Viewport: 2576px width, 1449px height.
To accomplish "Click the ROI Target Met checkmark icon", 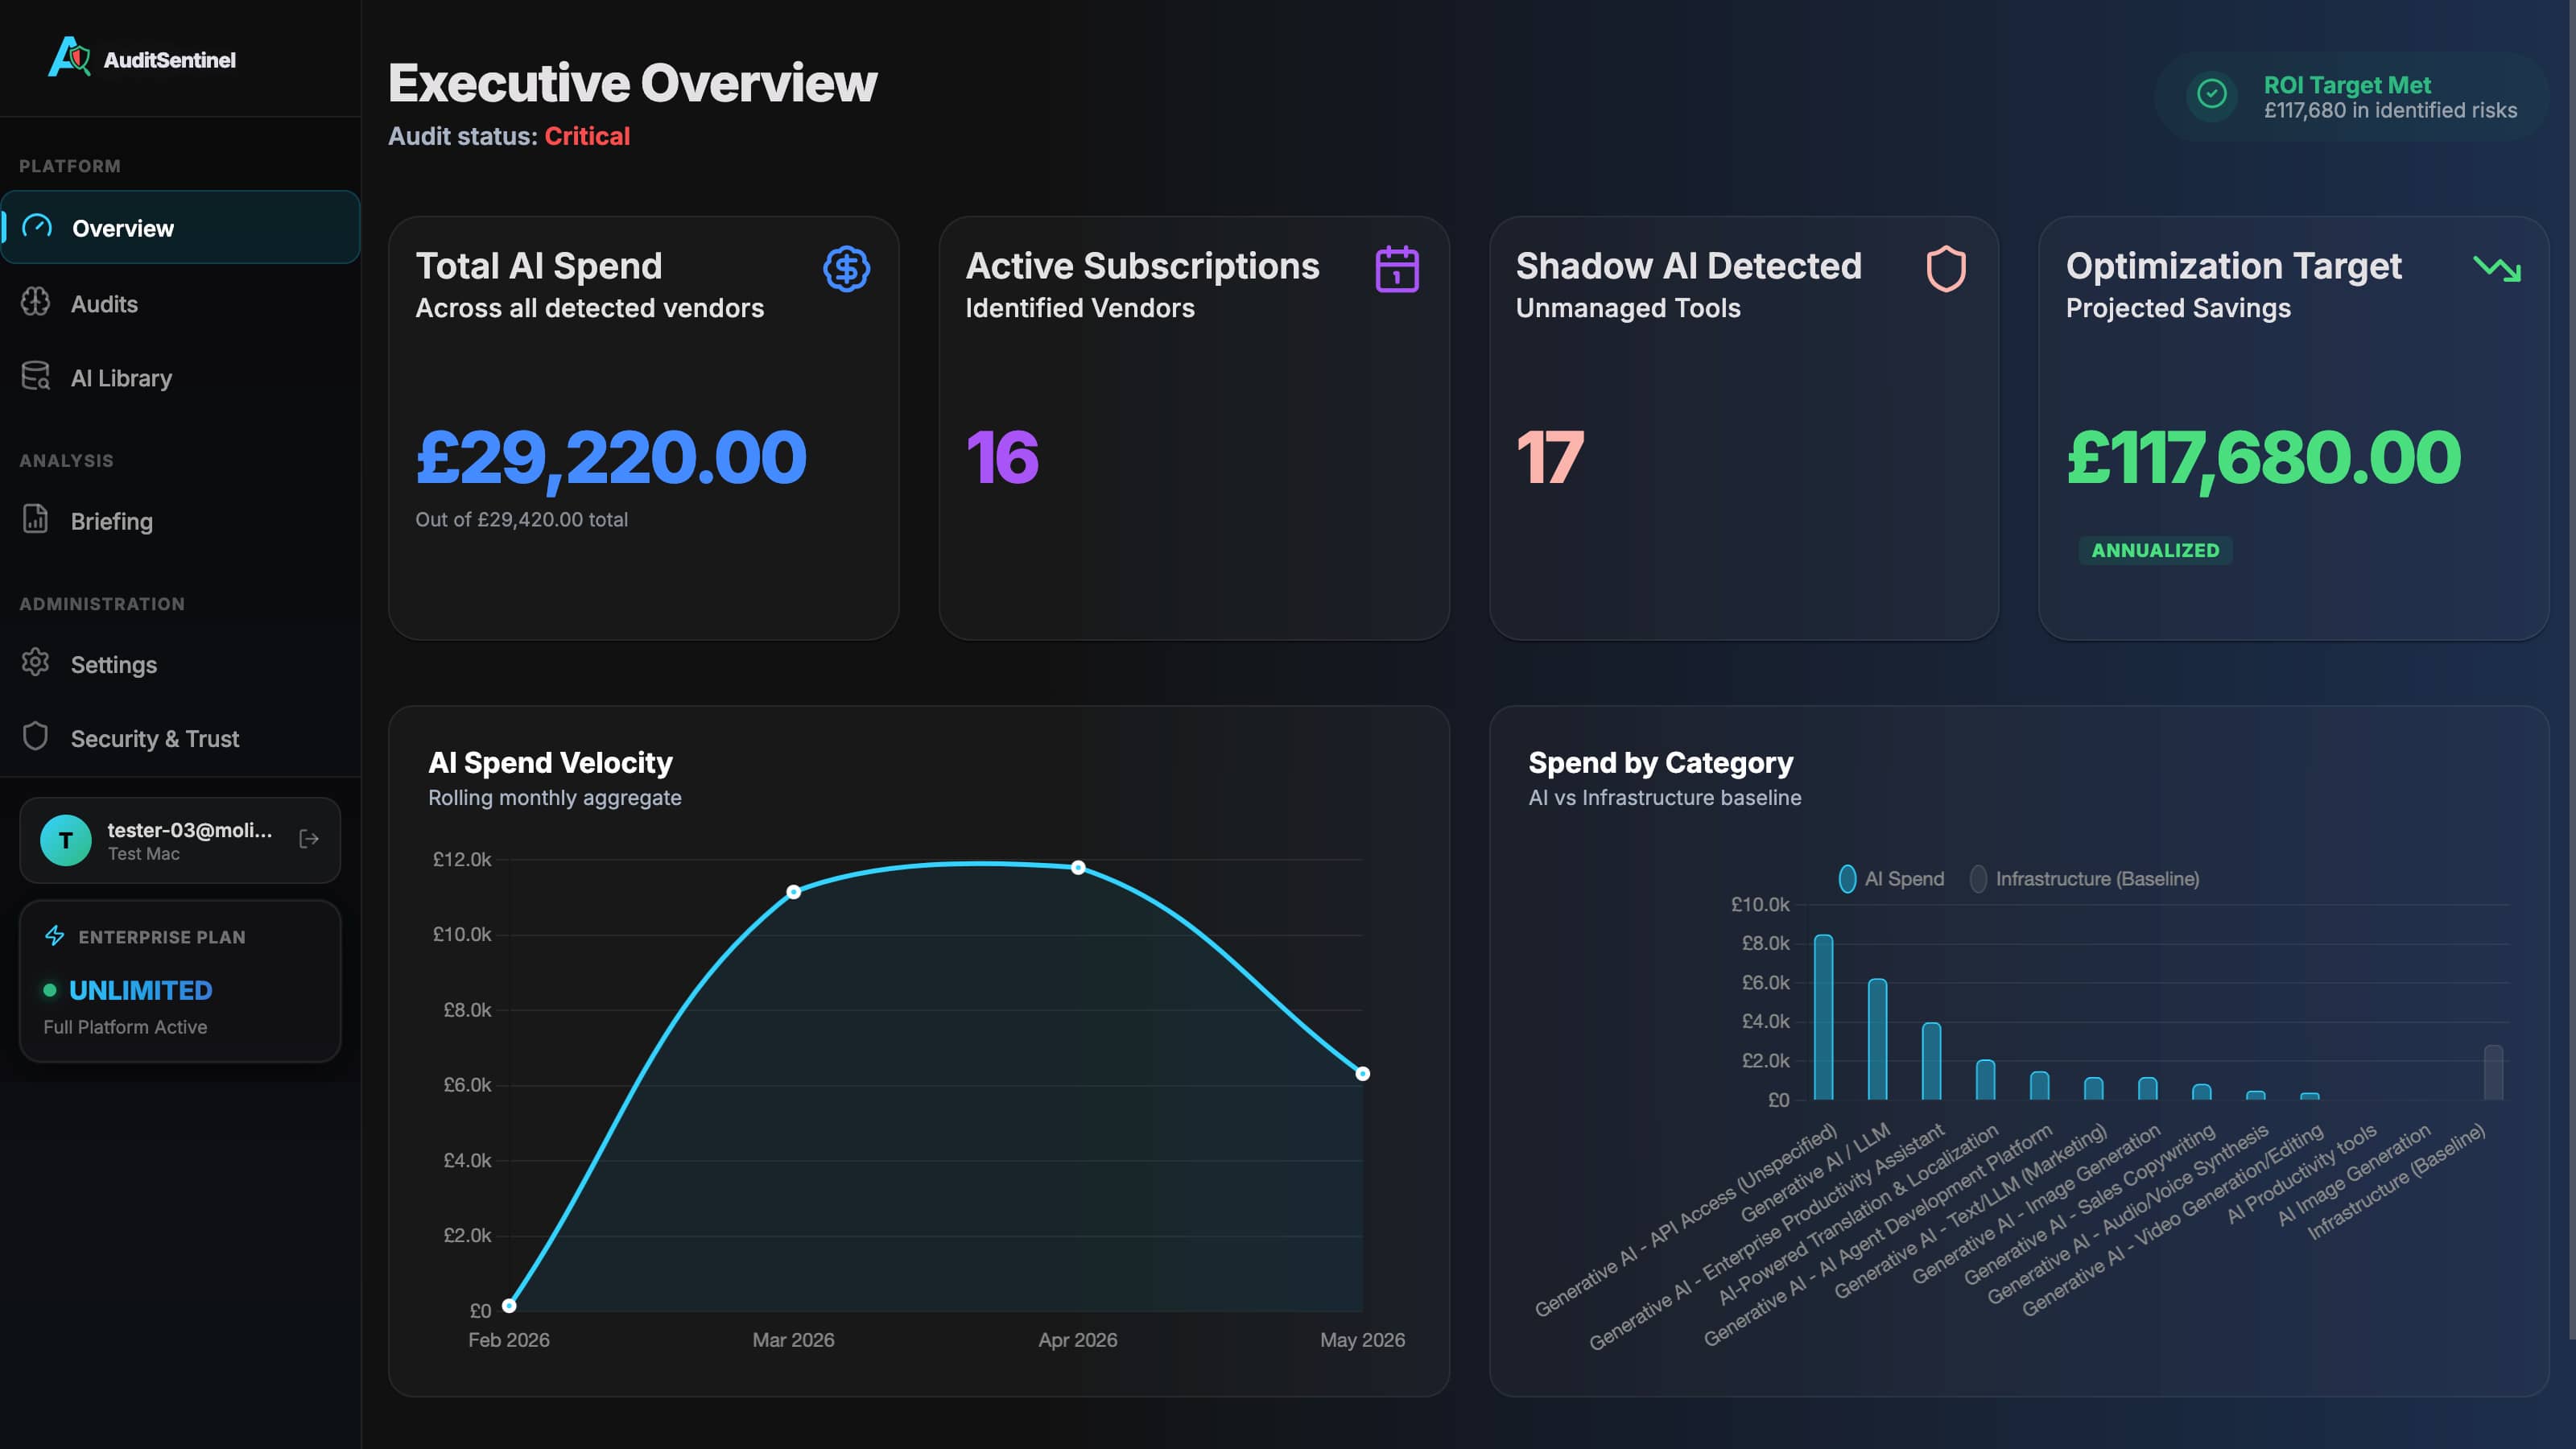I will (x=2211, y=94).
